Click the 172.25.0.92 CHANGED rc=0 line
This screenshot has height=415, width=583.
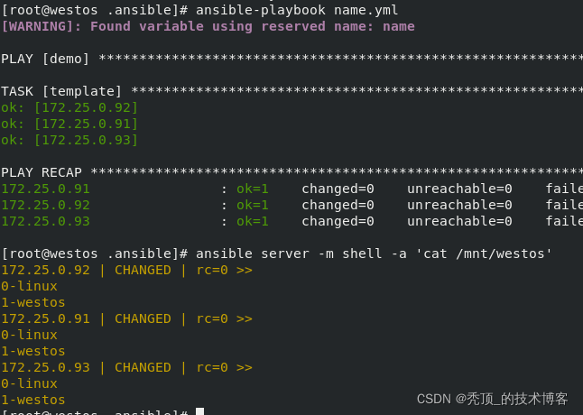point(126,270)
